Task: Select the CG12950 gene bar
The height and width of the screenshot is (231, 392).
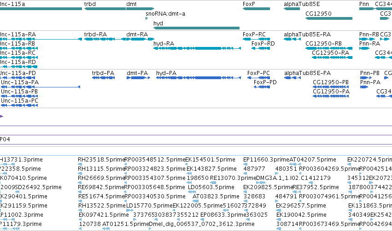Action: click(329, 18)
